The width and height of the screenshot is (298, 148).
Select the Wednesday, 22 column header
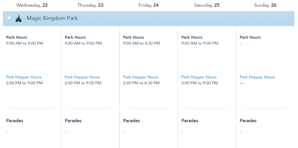coord(32,5)
